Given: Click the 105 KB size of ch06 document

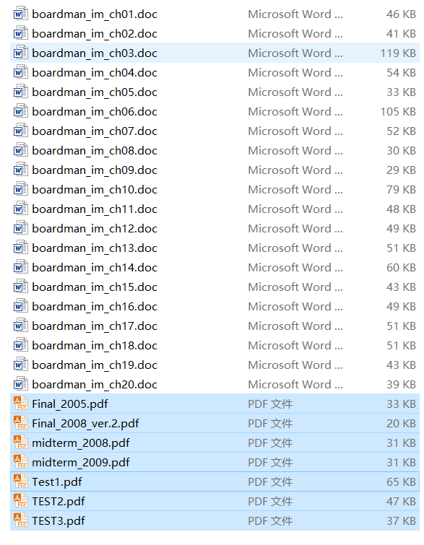Looking at the screenshot, I should pyautogui.click(x=398, y=112).
